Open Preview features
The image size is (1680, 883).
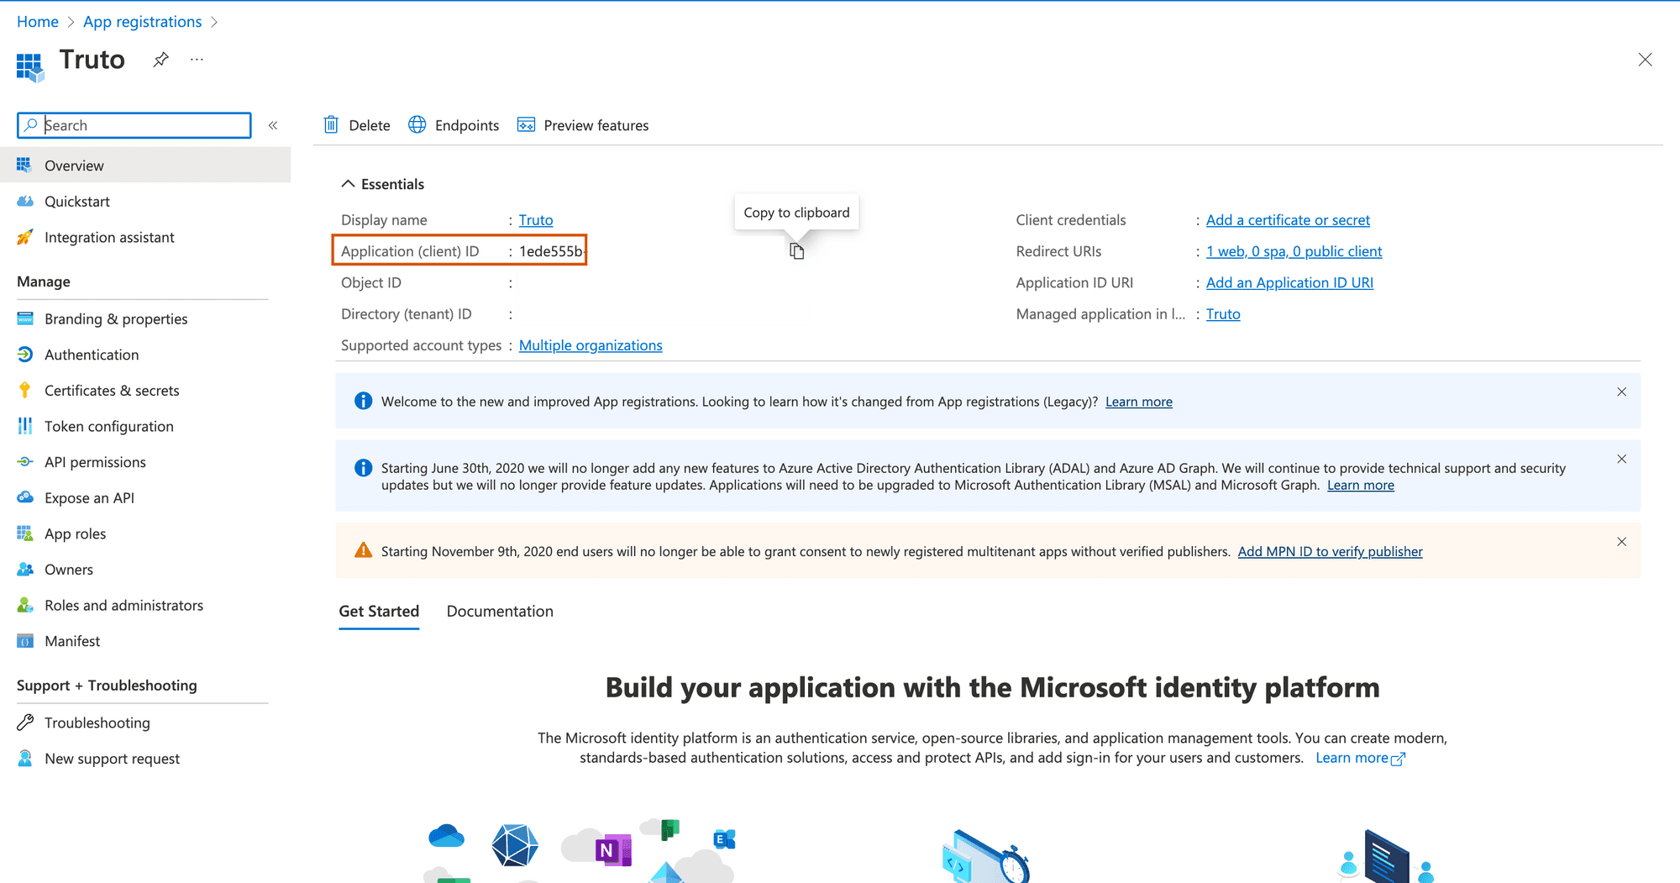coord(582,124)
